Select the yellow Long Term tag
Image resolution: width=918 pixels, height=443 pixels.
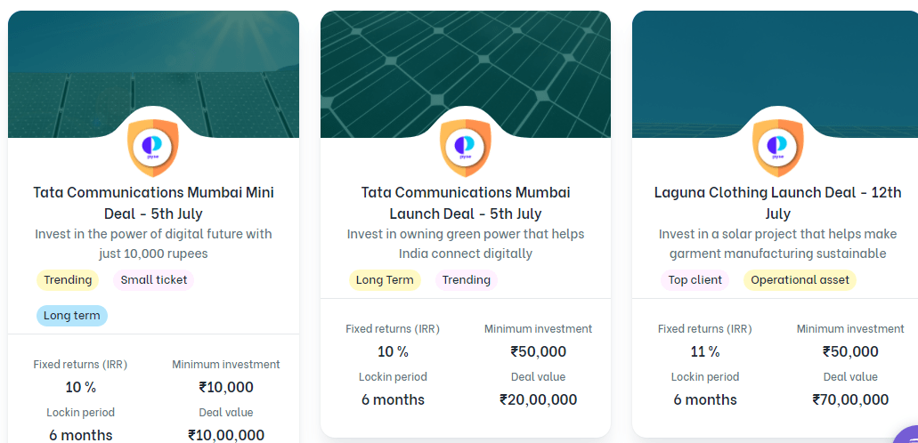point(385,279)
